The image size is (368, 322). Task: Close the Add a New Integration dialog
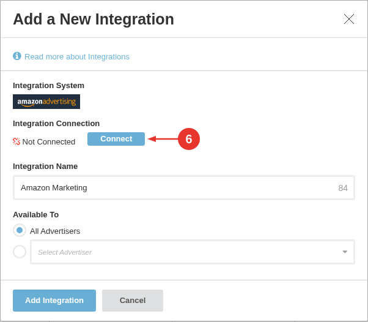[349, 19]
